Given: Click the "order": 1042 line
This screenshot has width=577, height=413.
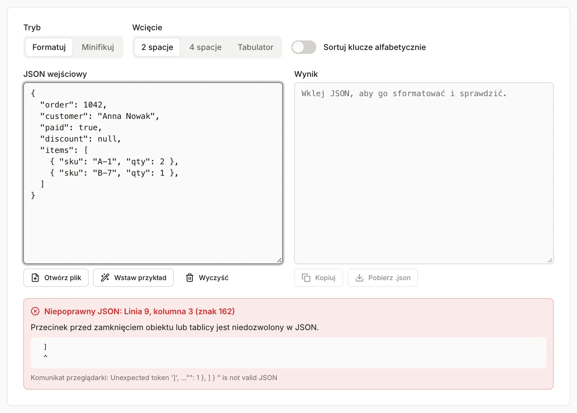Looking at the screenshot, I should (73, 105).
